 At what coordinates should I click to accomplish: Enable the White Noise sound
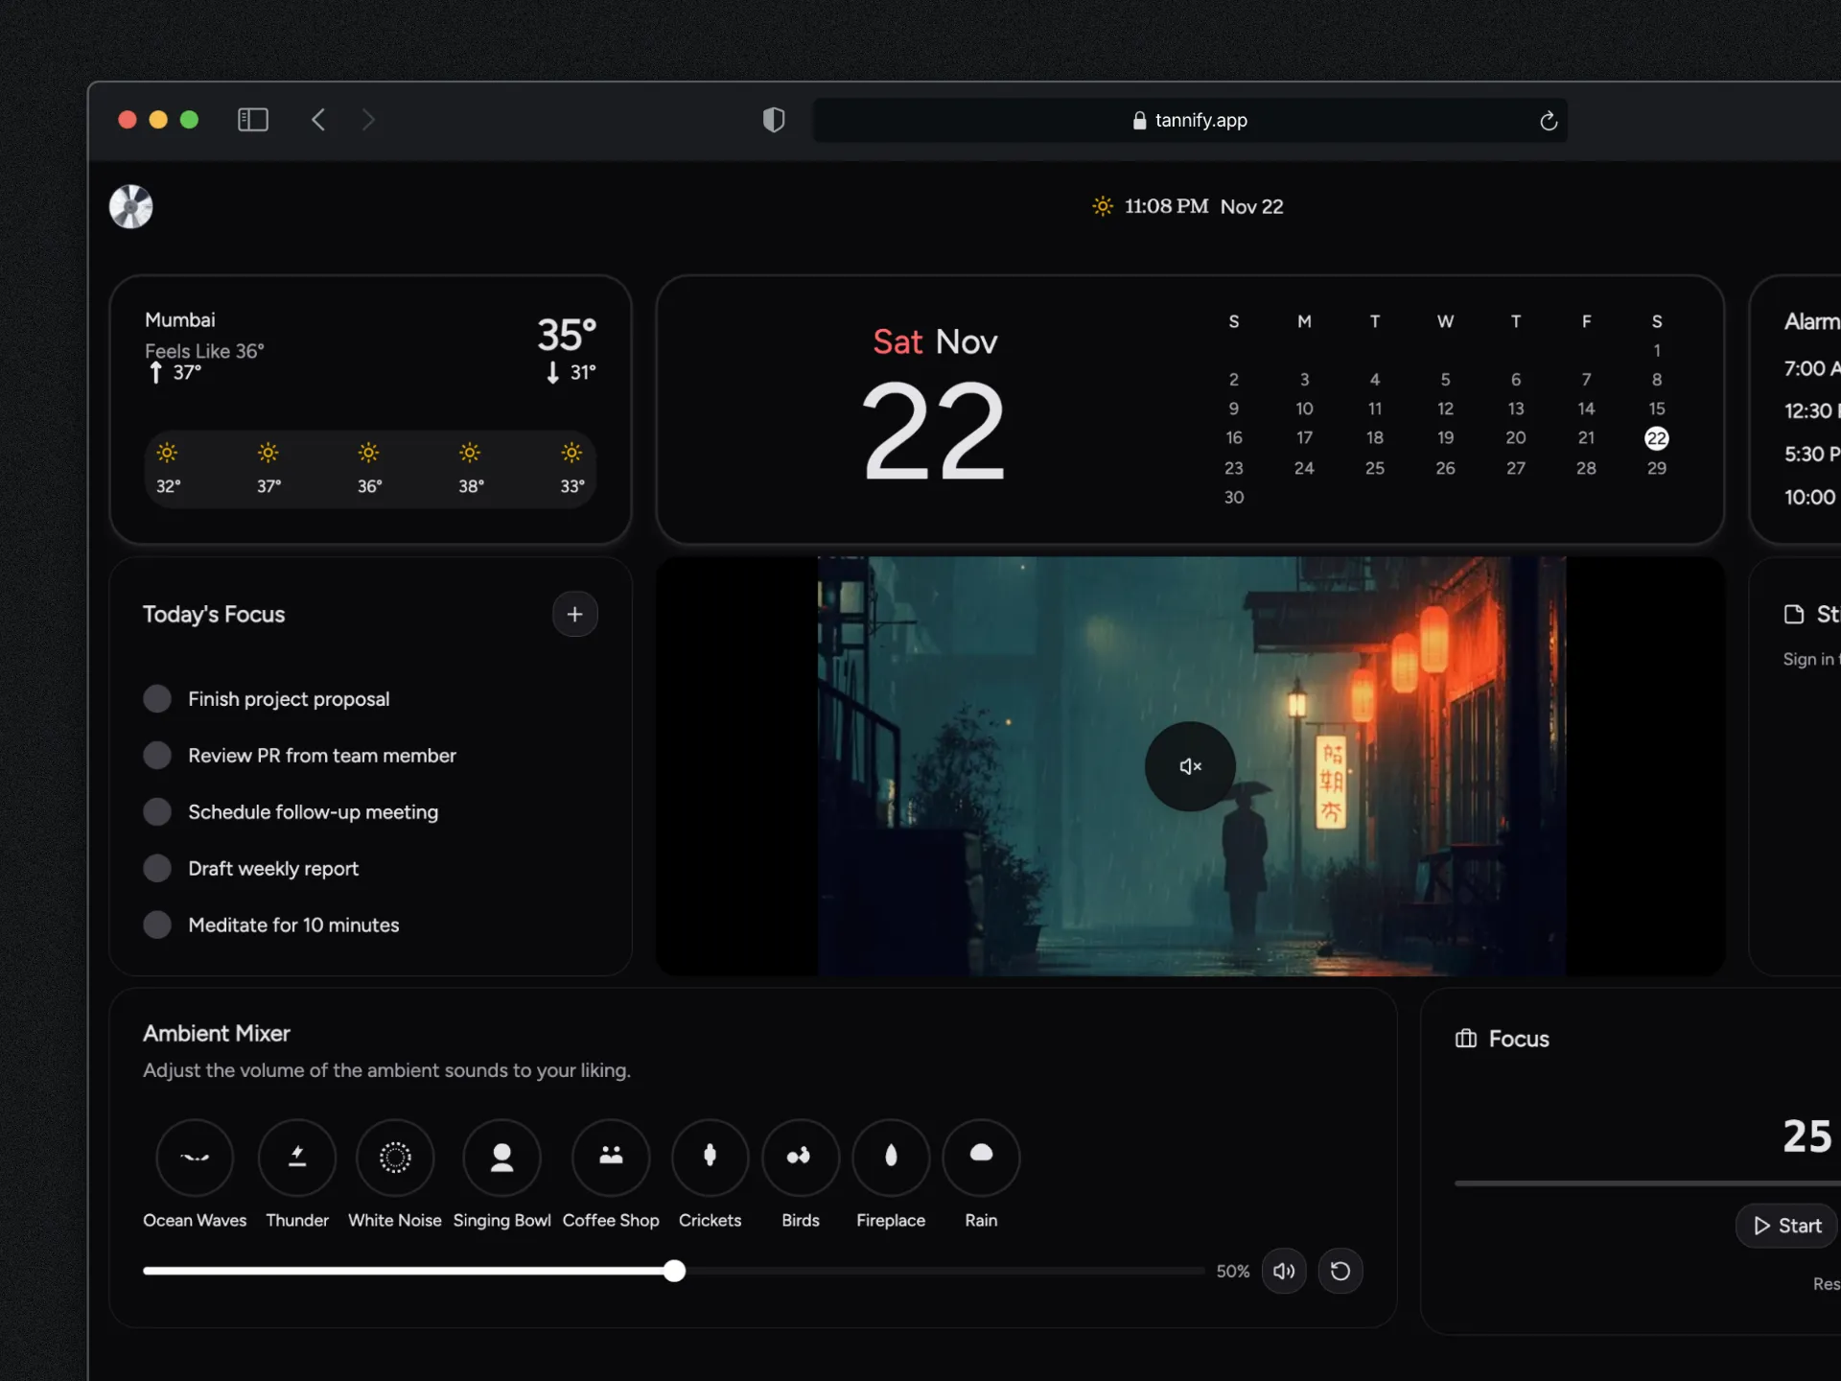pyautogui.click(x=394, y=1158)
